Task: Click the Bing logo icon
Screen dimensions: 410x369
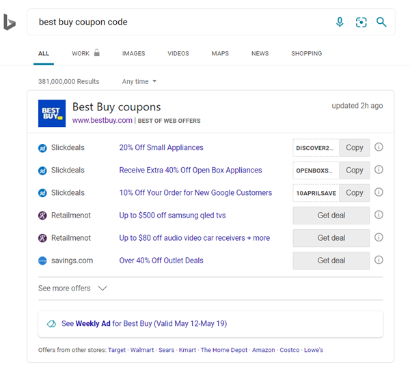Action: coord(10,23)
